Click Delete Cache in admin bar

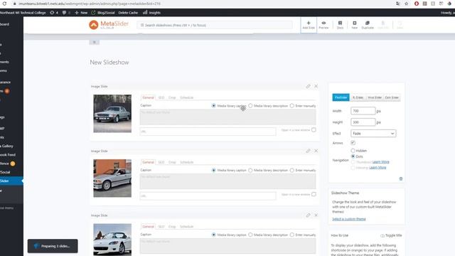point(128,13)
